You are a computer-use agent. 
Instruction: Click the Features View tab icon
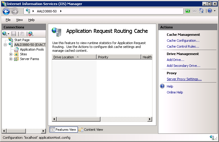[53, 130]
